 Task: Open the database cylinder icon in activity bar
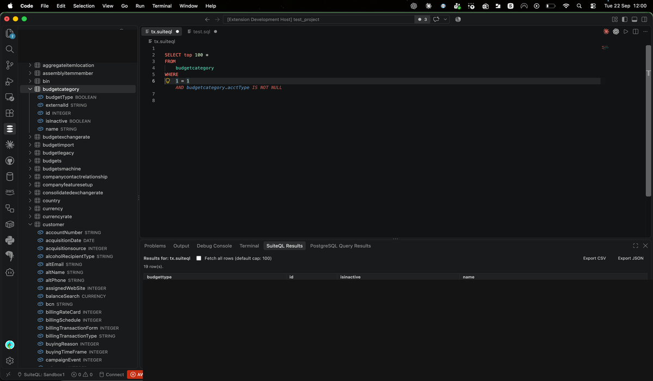pos(10,176)
